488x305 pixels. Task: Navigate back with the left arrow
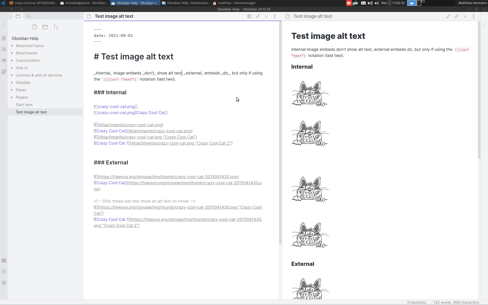[x=12, y=9]
